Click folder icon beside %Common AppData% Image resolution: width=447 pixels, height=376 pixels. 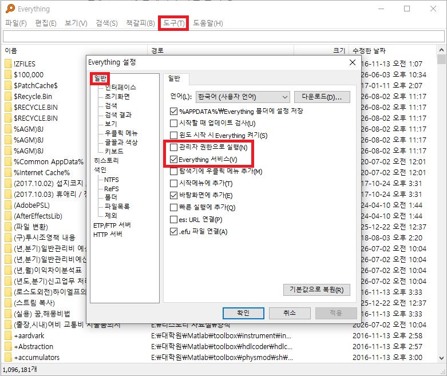point(8,161)
